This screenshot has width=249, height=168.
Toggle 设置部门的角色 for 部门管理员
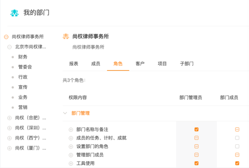click(x=196, y=146)
